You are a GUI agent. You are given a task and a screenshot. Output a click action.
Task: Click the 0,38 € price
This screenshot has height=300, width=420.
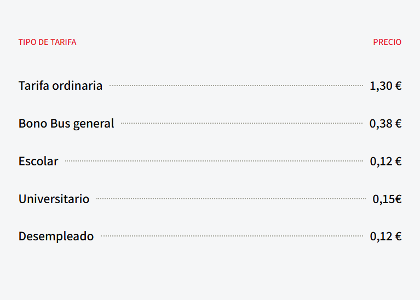[x=386, y=124]
